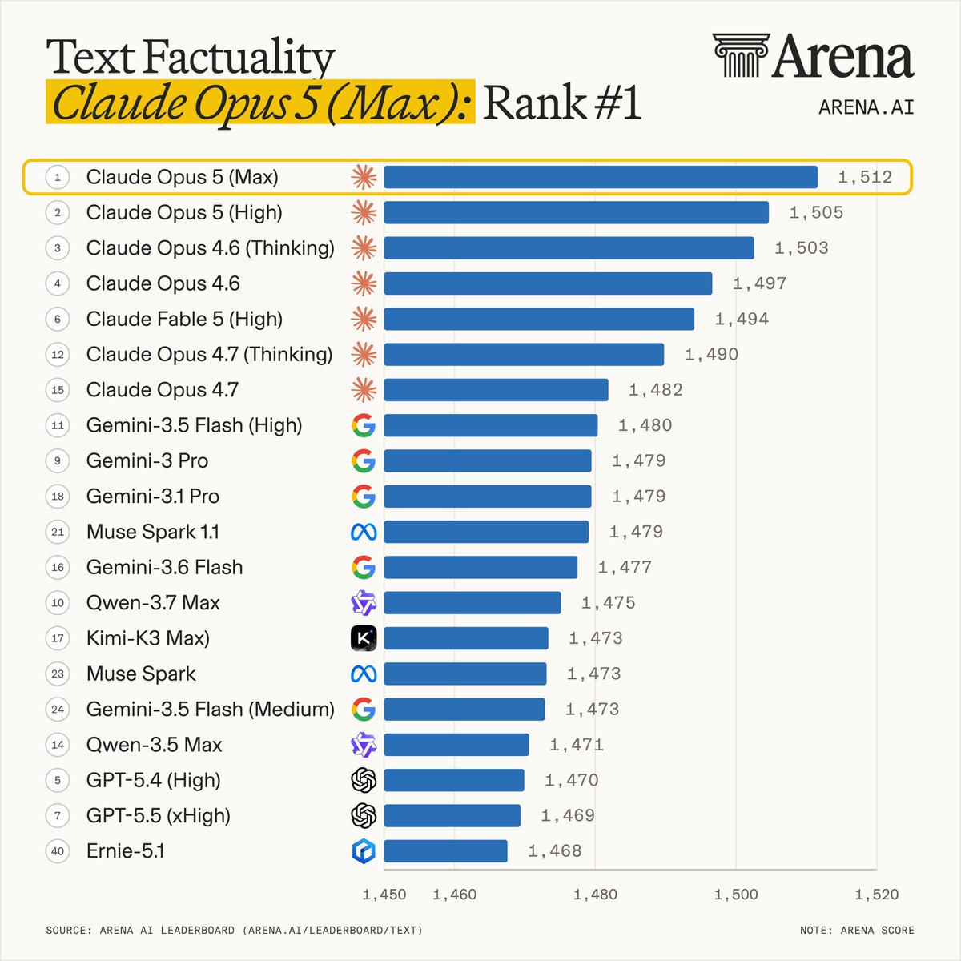Open the ARENA.AI link text
The width and height of the screenshot is (961, 961).
pyautogui.click(x=867, y=107)
